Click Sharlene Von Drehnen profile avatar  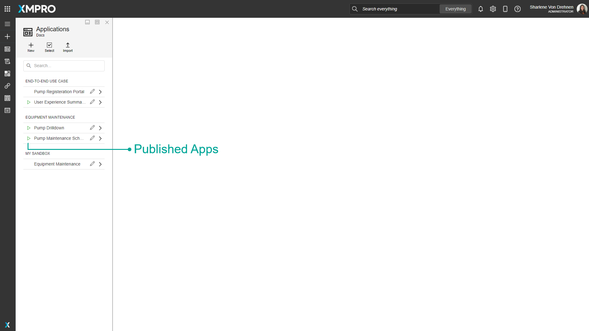click(x=582, y=9)
